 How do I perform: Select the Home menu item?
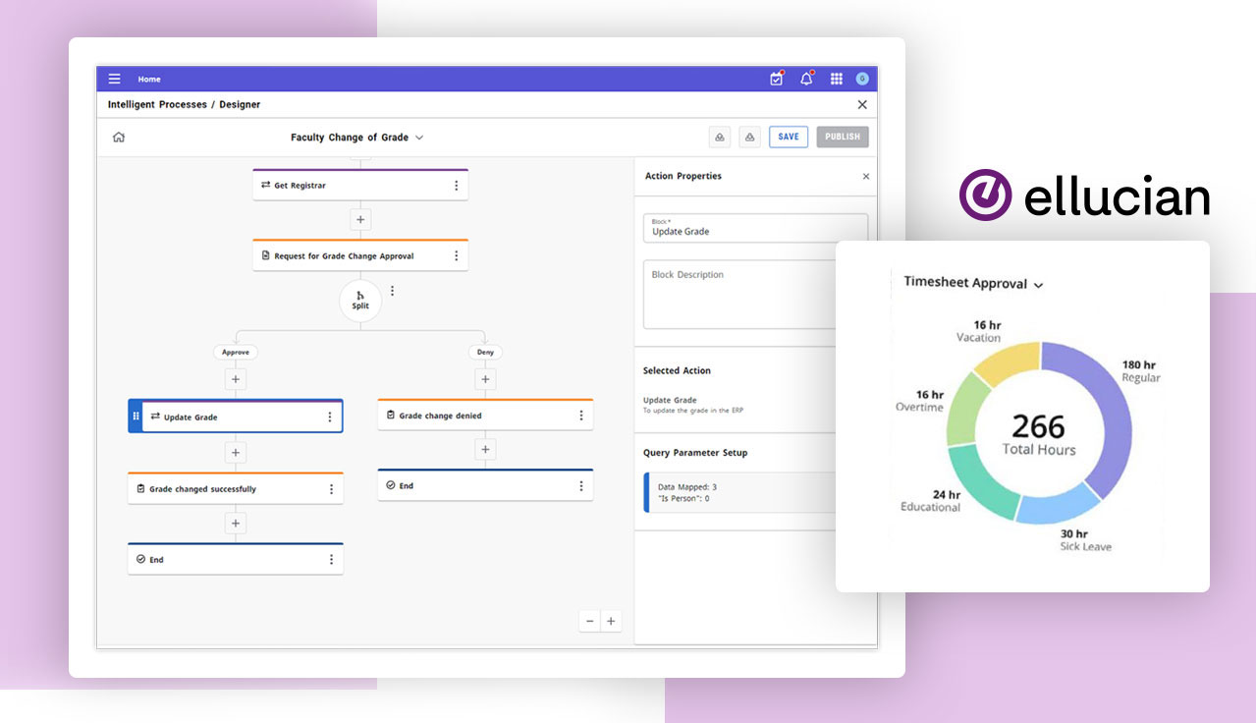(x=149, y=79)
